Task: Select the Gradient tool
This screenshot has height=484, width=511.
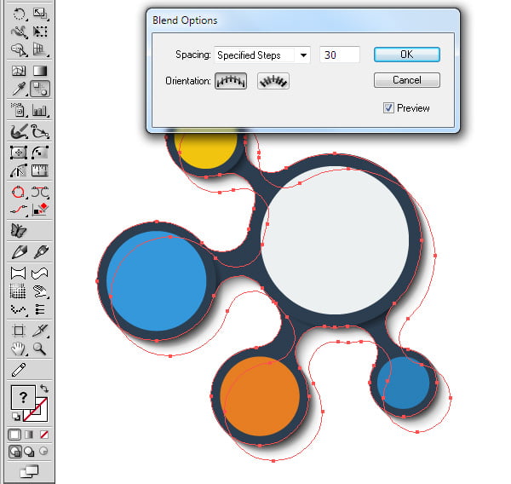Action: pos(40,71)
